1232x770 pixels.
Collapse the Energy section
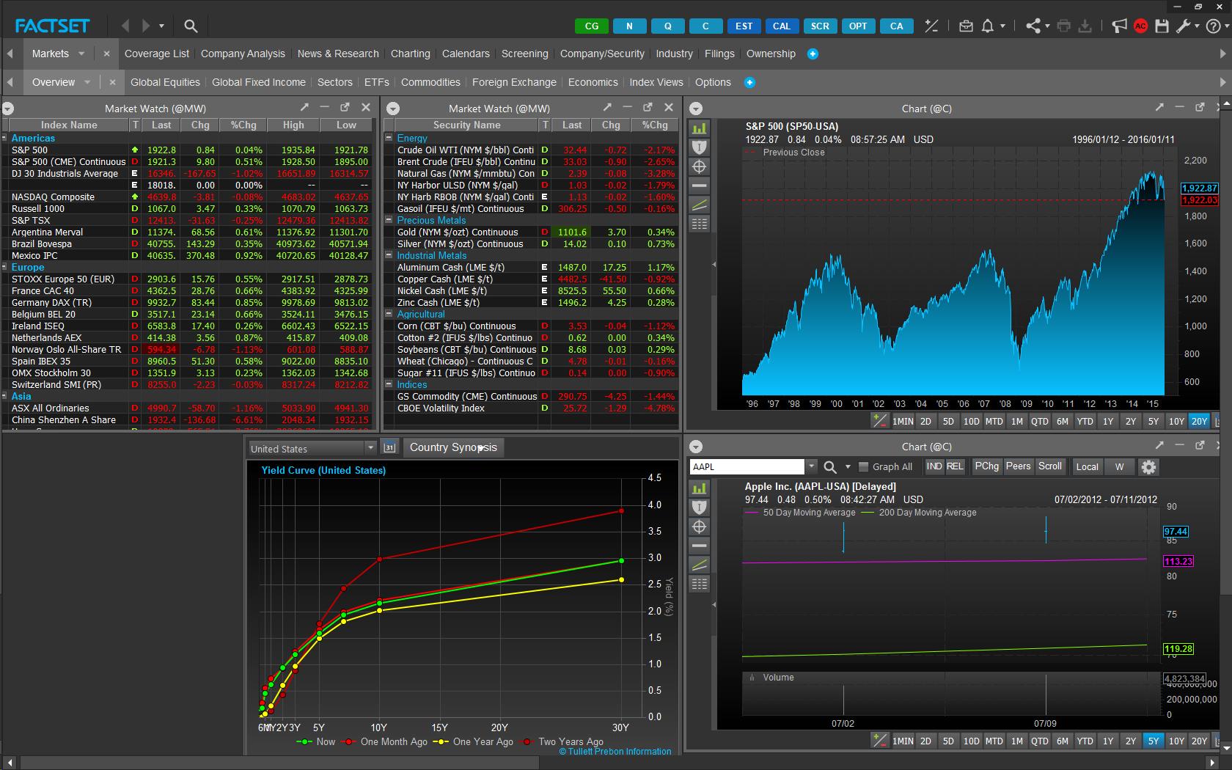click(389, 138)
